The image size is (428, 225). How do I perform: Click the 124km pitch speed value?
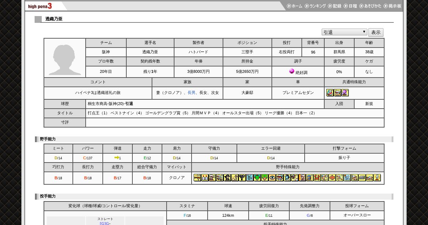pyautogui.click(x=228, y=215)
